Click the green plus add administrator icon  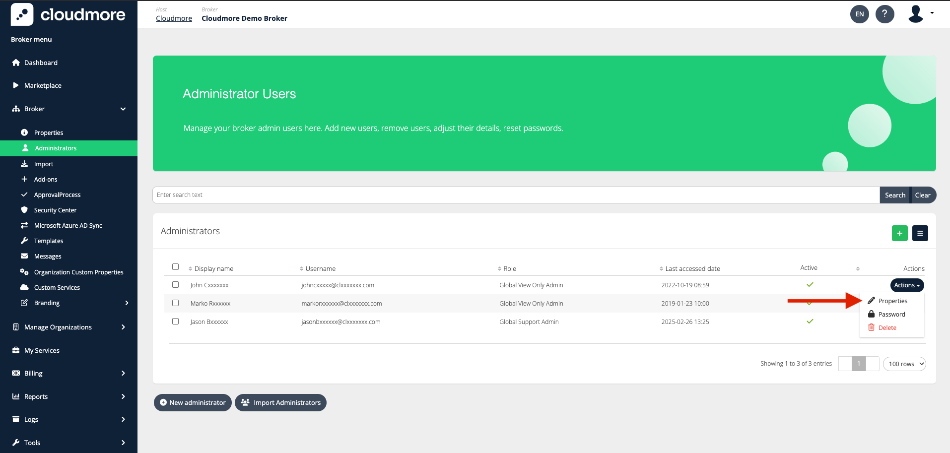point(899,233)
